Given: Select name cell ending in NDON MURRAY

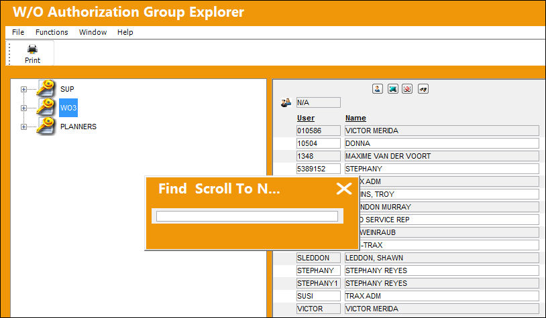Looking at the screenshot, I should coord(449,207).
